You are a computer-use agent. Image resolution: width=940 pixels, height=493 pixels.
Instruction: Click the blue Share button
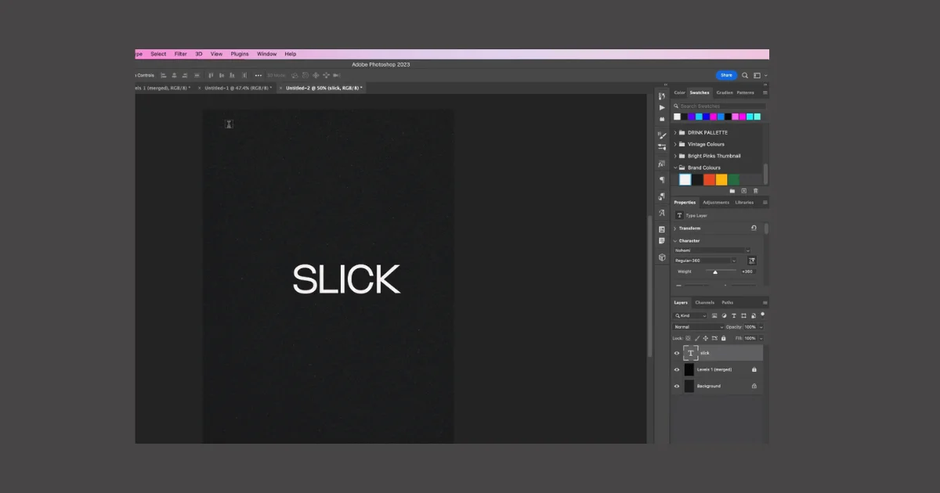pyautogui.click(x=726, y=75)
